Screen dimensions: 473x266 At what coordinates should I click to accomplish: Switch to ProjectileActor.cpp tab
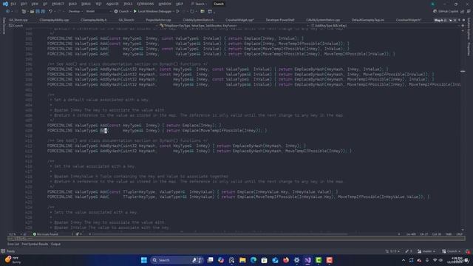(x=158, y=20)
